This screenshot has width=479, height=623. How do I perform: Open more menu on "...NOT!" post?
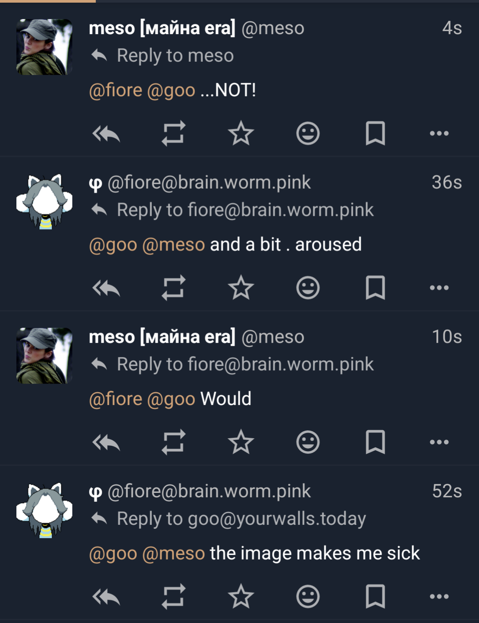coord(439,133)
